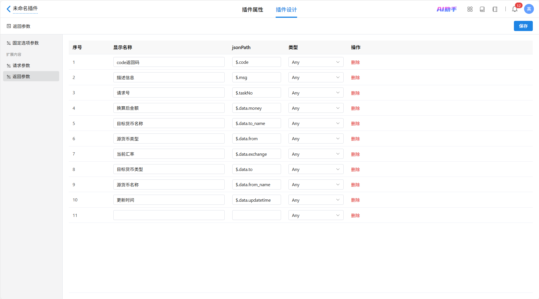The image size is (539, 299).
Task: Click empty display name field in row 11
Action: (169, 215)
